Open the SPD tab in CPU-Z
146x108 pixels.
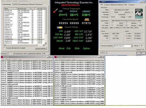tap(126, 5)
